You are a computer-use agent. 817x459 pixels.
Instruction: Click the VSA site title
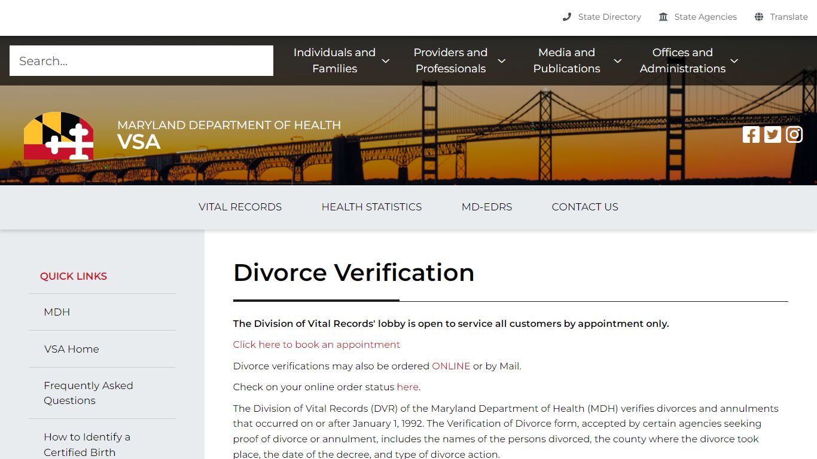pyautogui.click(x=139, y=142)
